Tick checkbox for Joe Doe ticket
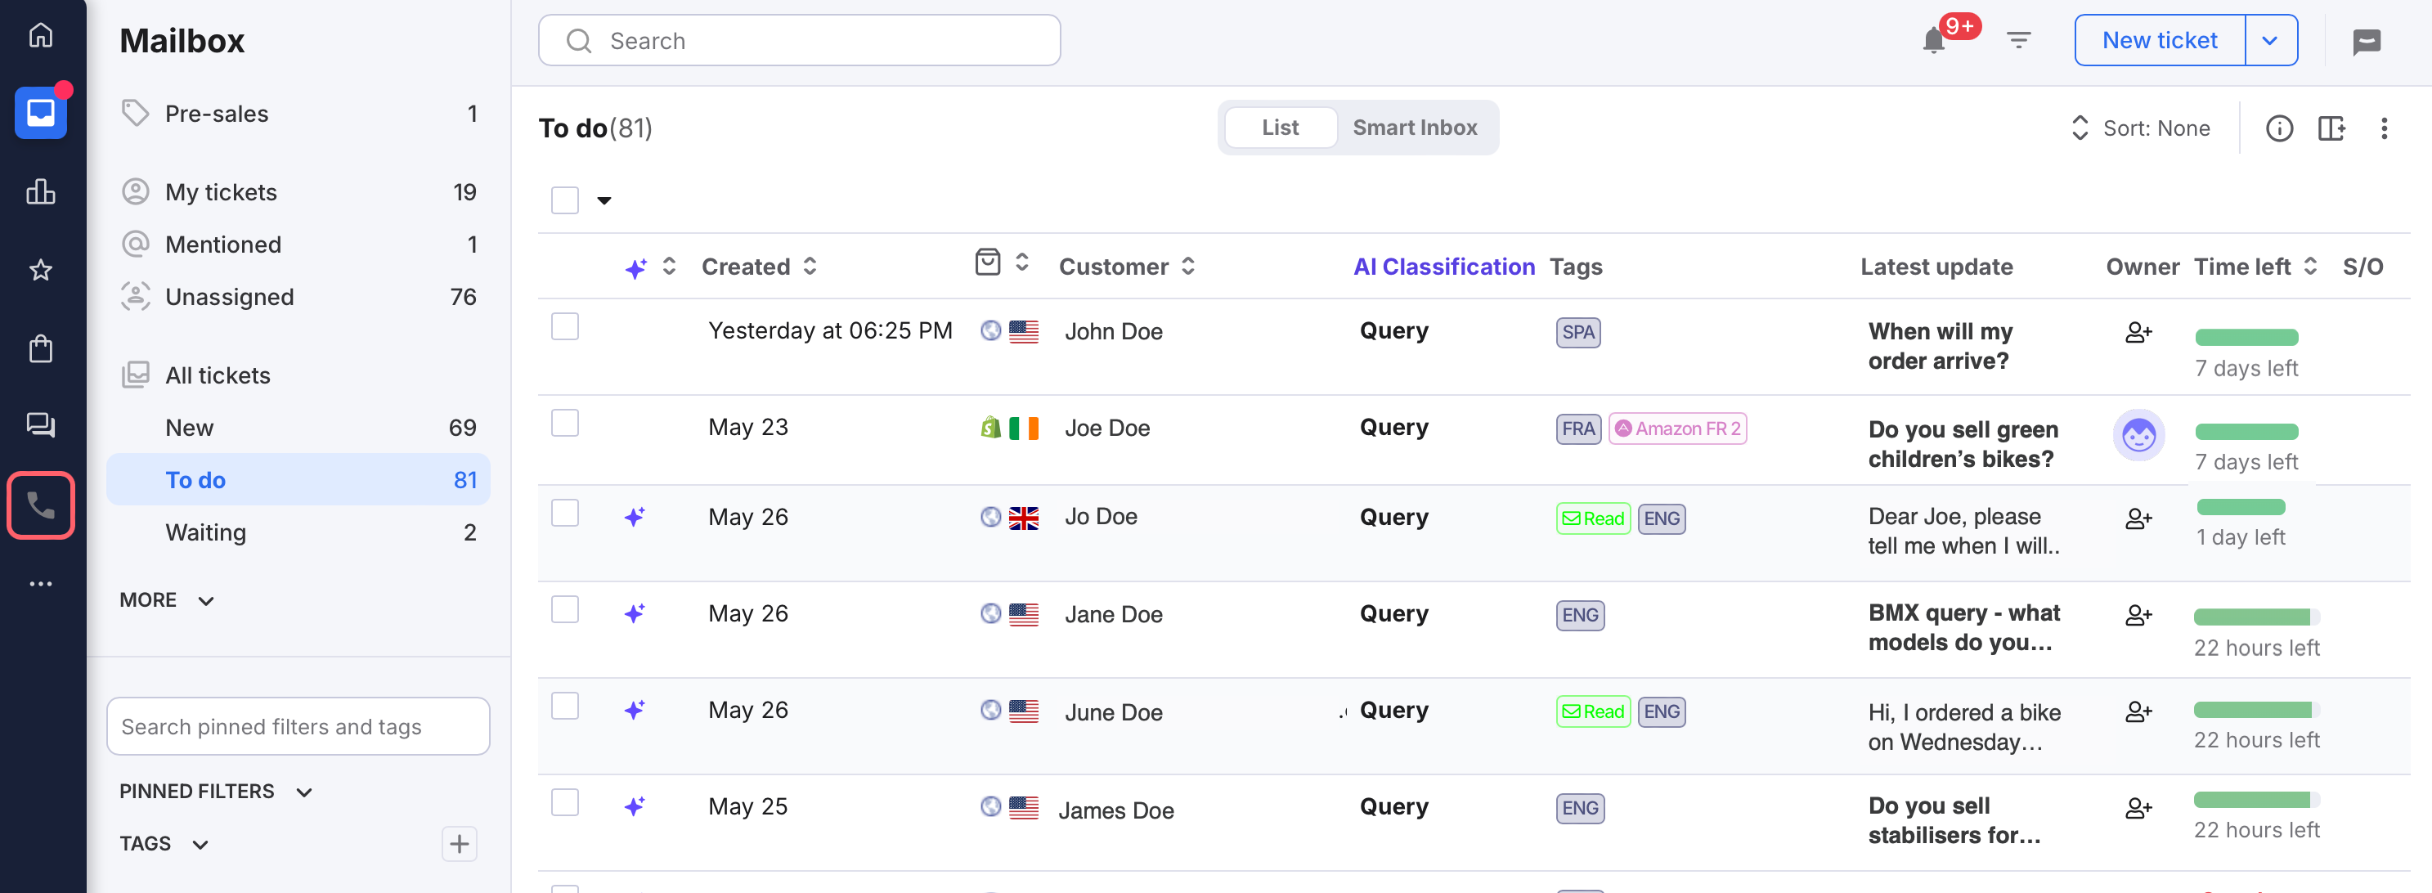 [564, 423]
